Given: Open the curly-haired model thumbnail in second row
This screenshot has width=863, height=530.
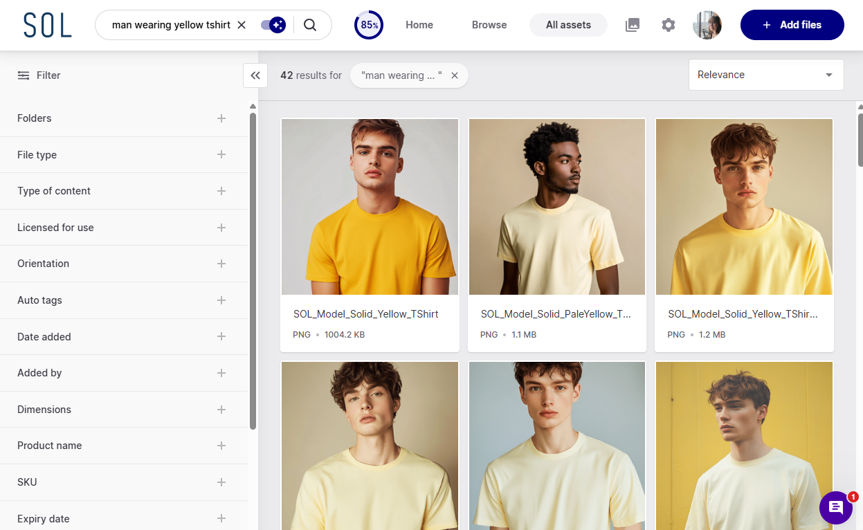Looking at the screenshot, I should [x=370, y=446].
